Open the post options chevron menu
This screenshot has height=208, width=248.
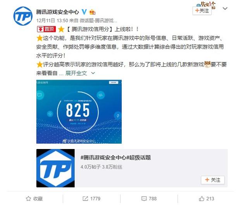[x=225, y=9]
